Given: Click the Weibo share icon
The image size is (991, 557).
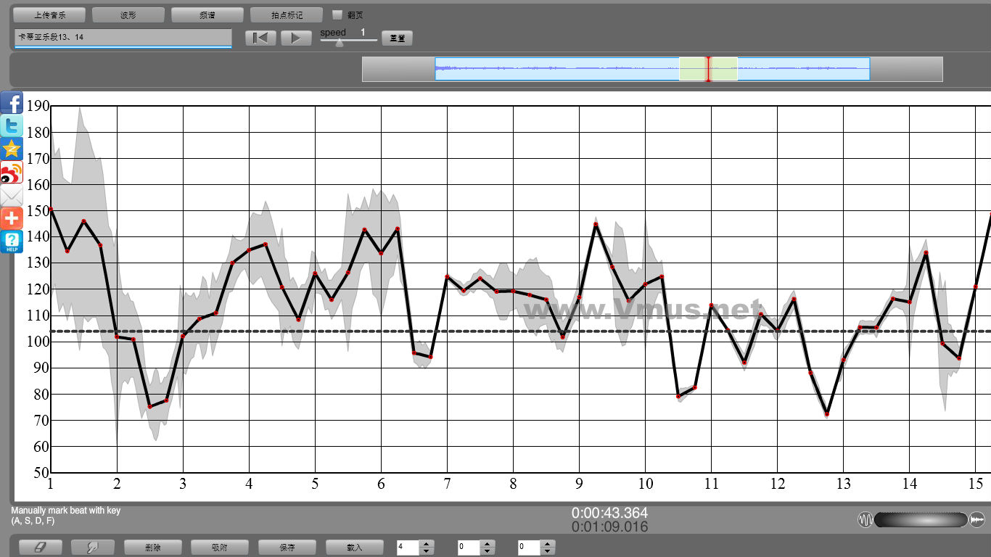Looking at the screenshot, I should (12, 173).
